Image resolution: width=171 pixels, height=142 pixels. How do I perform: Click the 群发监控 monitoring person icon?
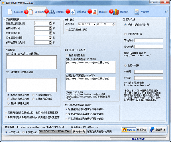(95, 12)
